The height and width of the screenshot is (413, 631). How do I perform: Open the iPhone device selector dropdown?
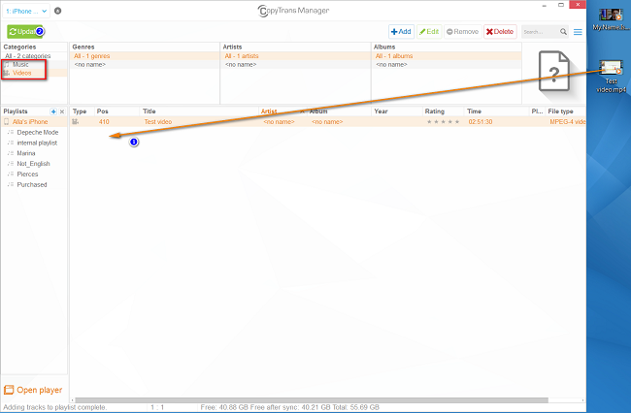point(26,12)
